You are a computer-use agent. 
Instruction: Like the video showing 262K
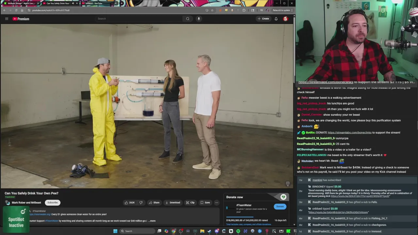[x=130, y=202]
